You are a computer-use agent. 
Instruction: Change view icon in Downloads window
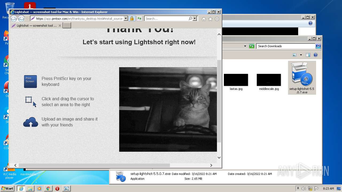click(294, 55)
